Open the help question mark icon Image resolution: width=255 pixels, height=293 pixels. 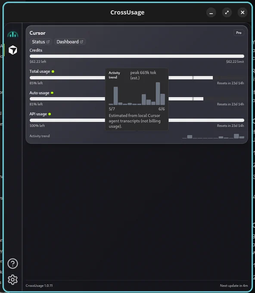(12, 263)
